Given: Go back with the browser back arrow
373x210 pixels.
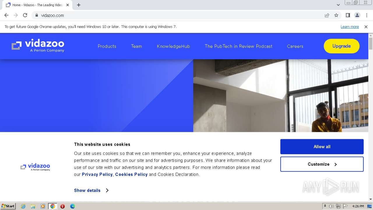Looking at the screenshot, I should tap(6, 15).
